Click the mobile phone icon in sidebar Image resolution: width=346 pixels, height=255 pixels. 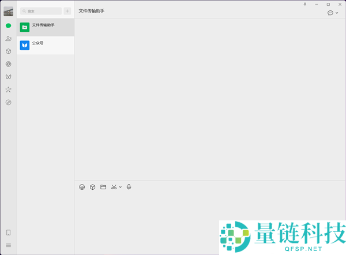pos(9,232)
